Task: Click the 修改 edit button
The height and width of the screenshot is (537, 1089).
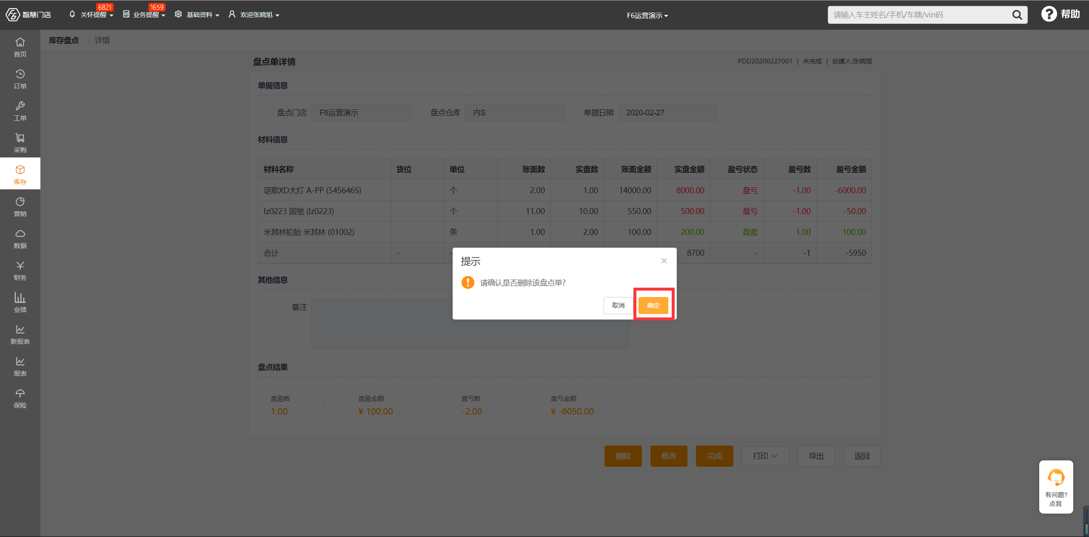Action: tap(669, 456)
